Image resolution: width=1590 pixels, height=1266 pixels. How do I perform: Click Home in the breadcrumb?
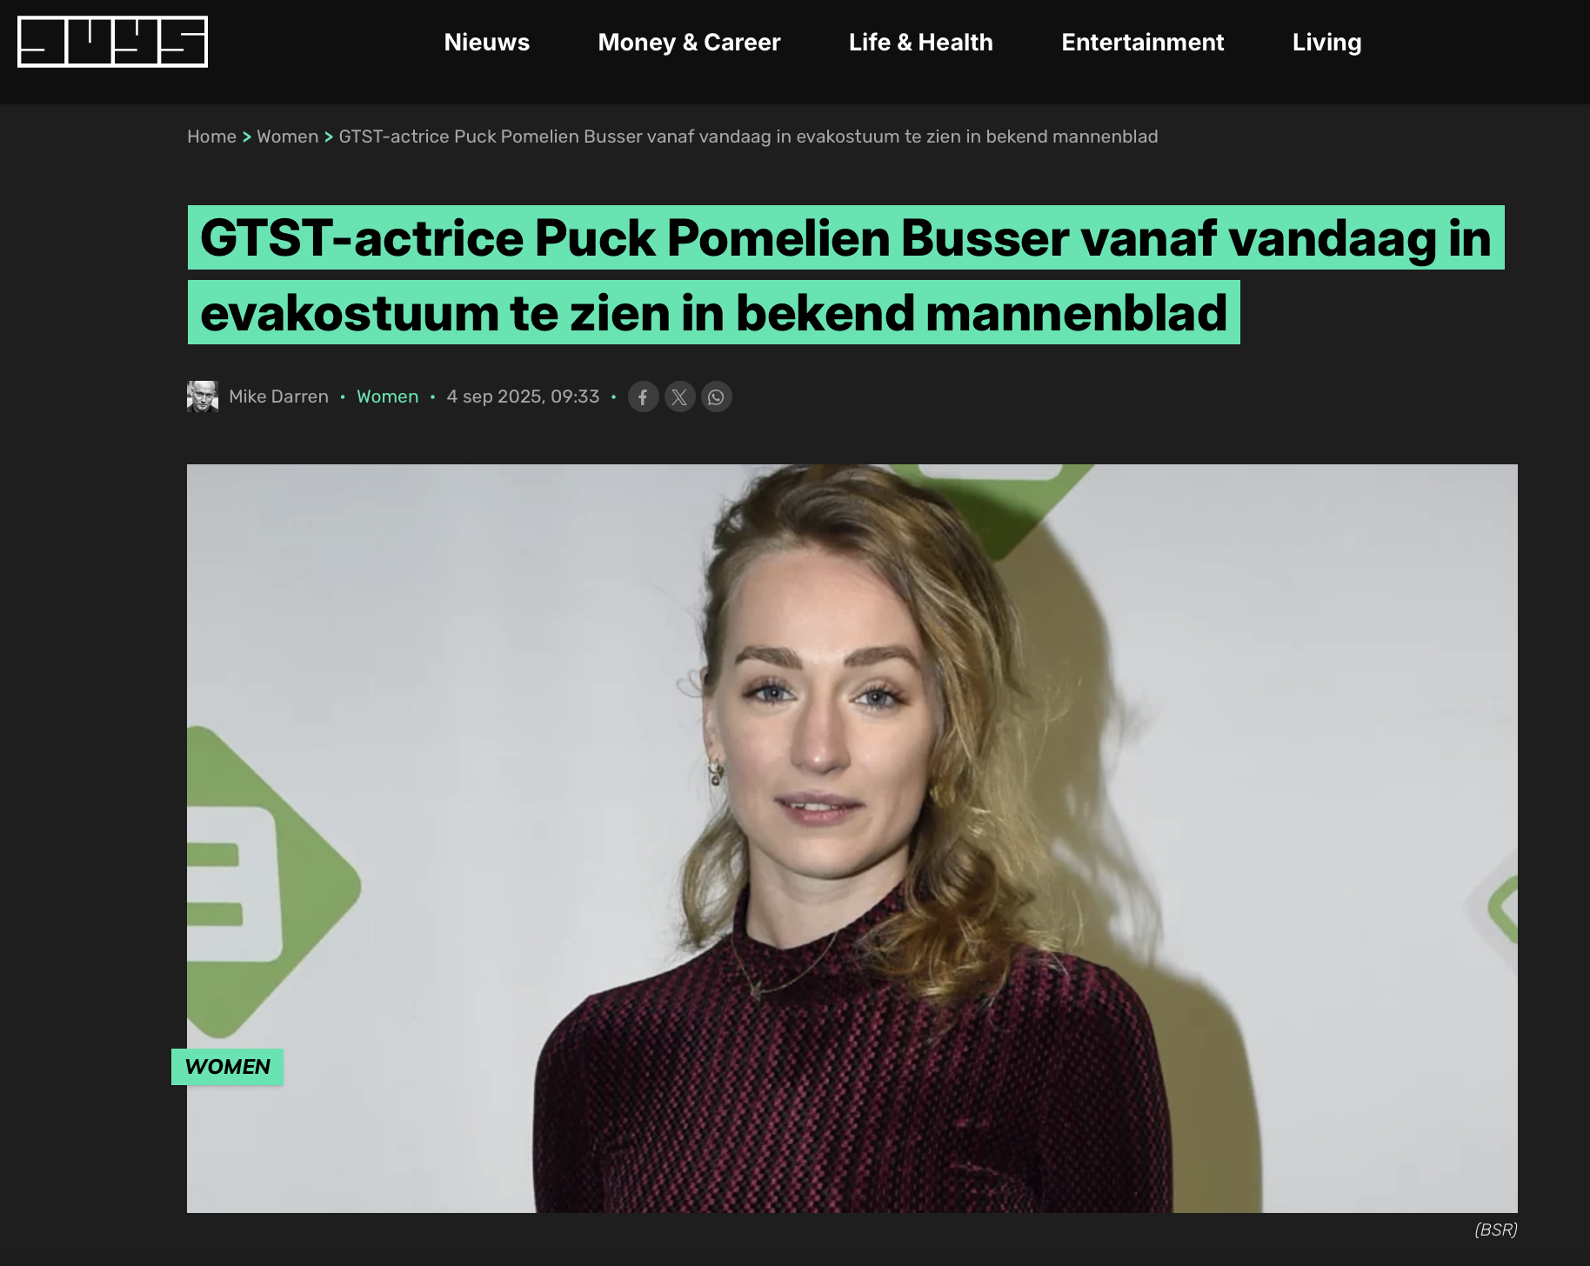click(x=211, y=137)
